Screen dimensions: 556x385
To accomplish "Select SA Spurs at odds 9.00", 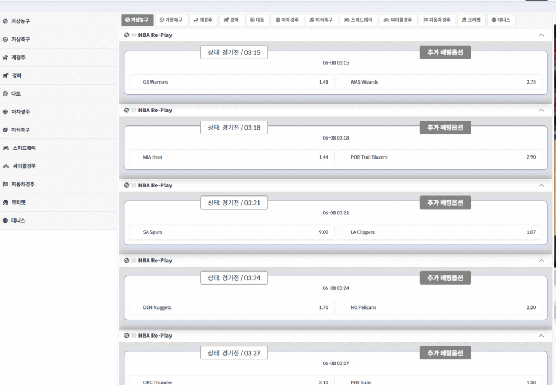I will [232, 232].
